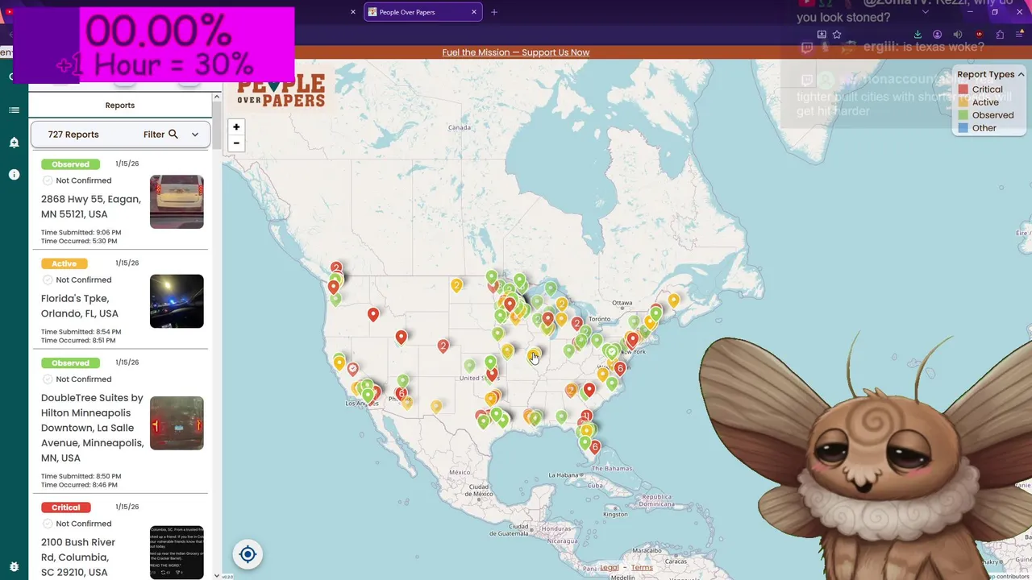Click the yellow Active badge on Orlando report

click(x=64, y=263)
